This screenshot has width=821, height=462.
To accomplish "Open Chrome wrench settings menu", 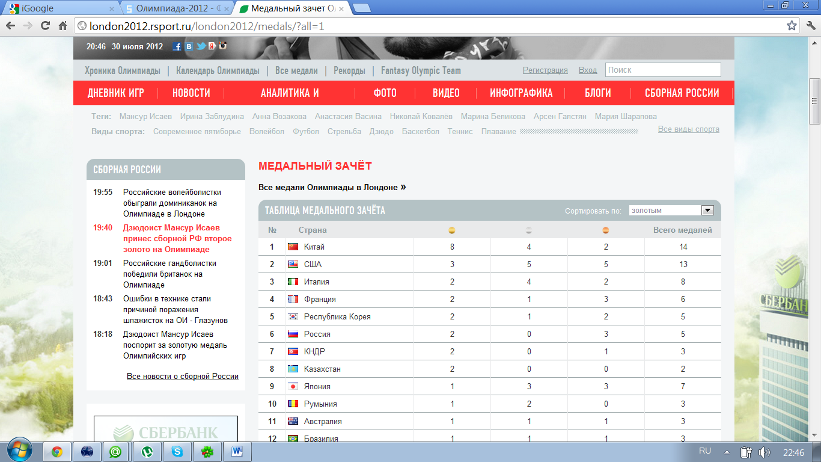I will (809, 26).
